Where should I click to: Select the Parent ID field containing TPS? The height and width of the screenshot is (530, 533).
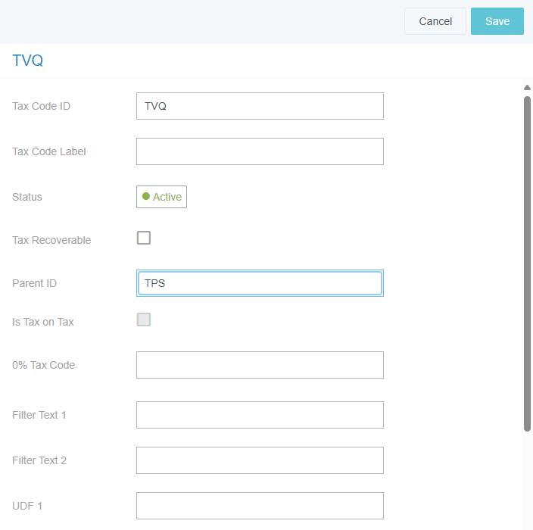(260, 283)
